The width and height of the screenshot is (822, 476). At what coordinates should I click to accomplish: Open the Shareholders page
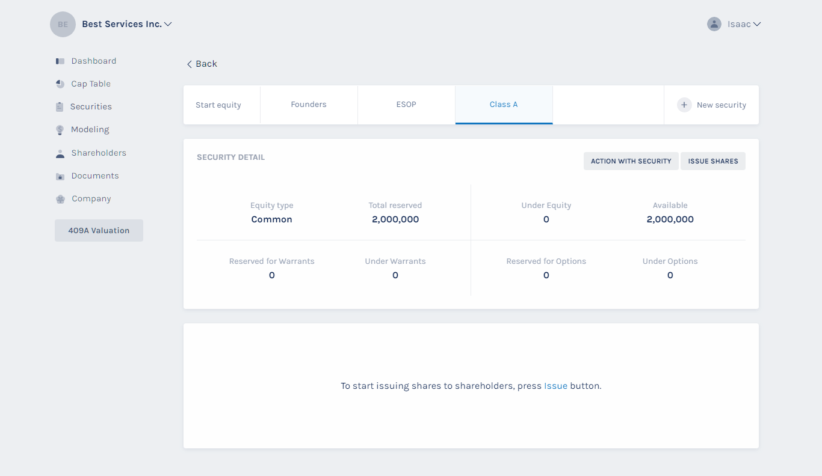[99, 153]
